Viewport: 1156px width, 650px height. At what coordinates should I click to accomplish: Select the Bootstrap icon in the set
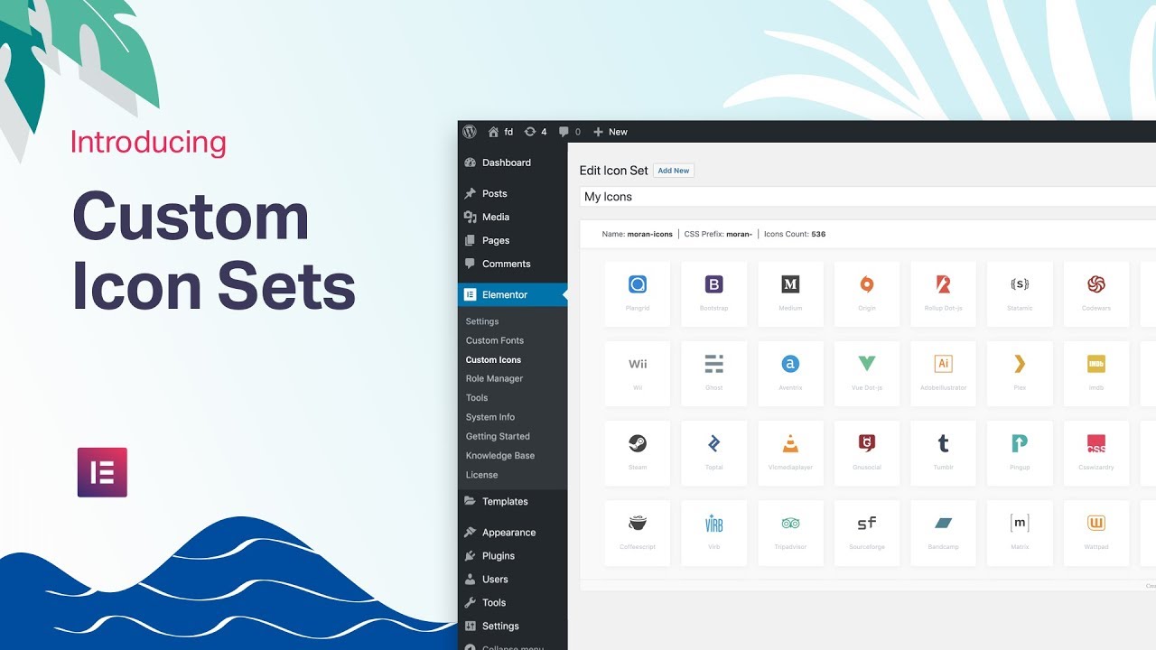[x=713, y=293]
